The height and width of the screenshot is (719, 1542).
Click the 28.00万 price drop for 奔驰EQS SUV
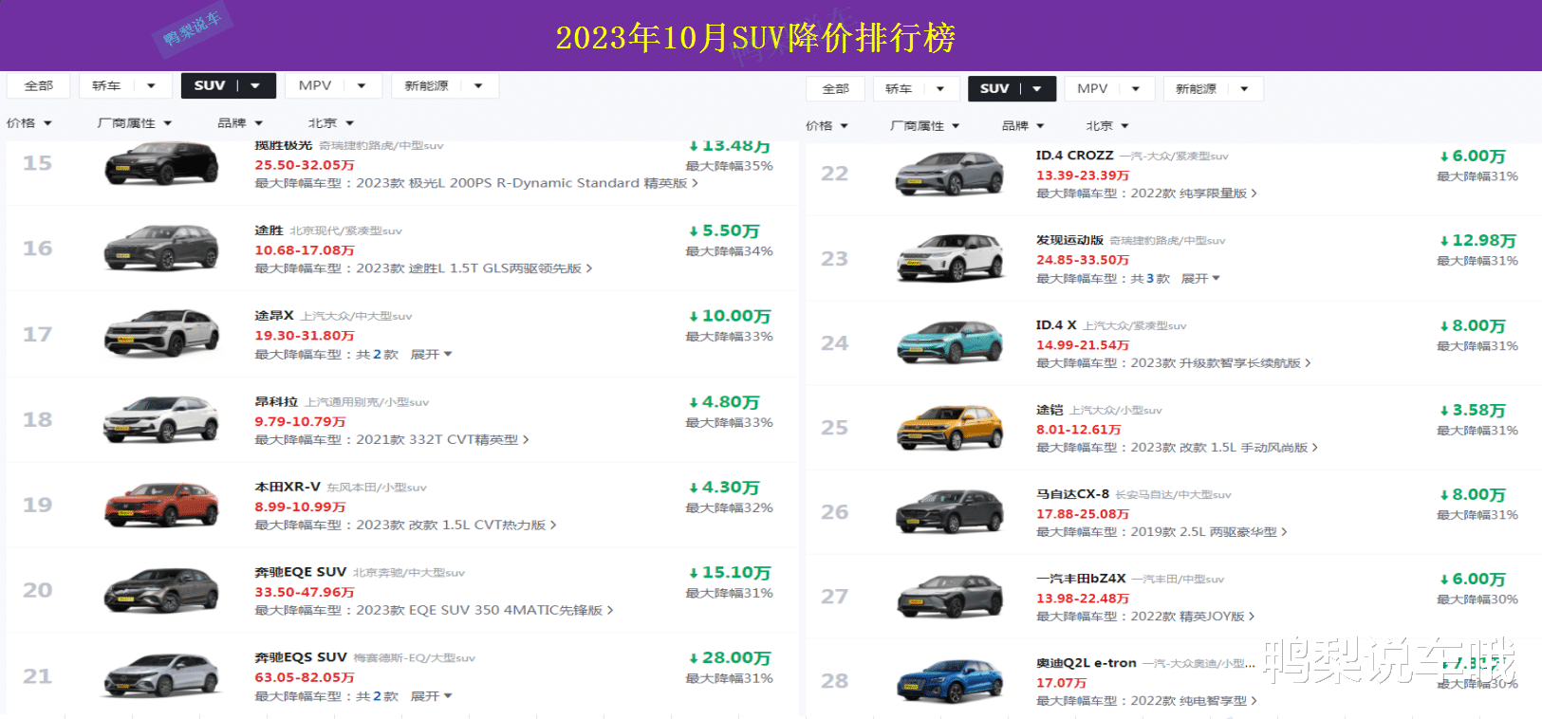pos(729,658)
